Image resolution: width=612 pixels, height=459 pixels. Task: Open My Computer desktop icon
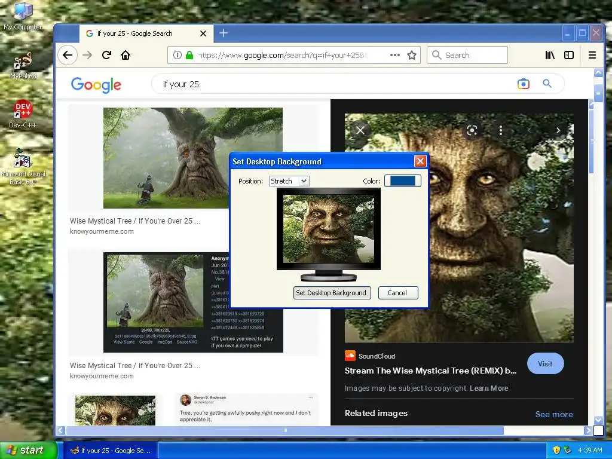pyautogui.click(x=23, y=16)
